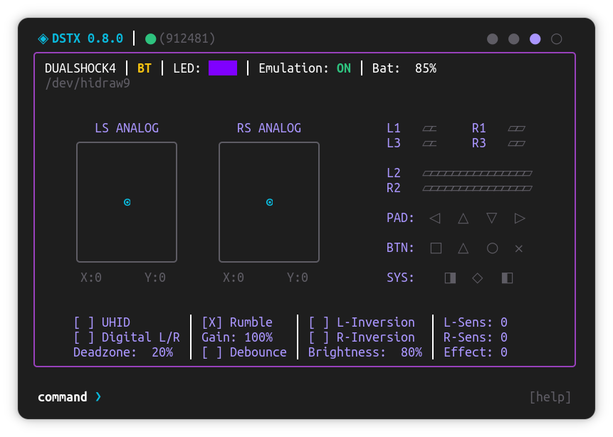Click the DSTX diamond logo icon

click(x=43, y=38)
